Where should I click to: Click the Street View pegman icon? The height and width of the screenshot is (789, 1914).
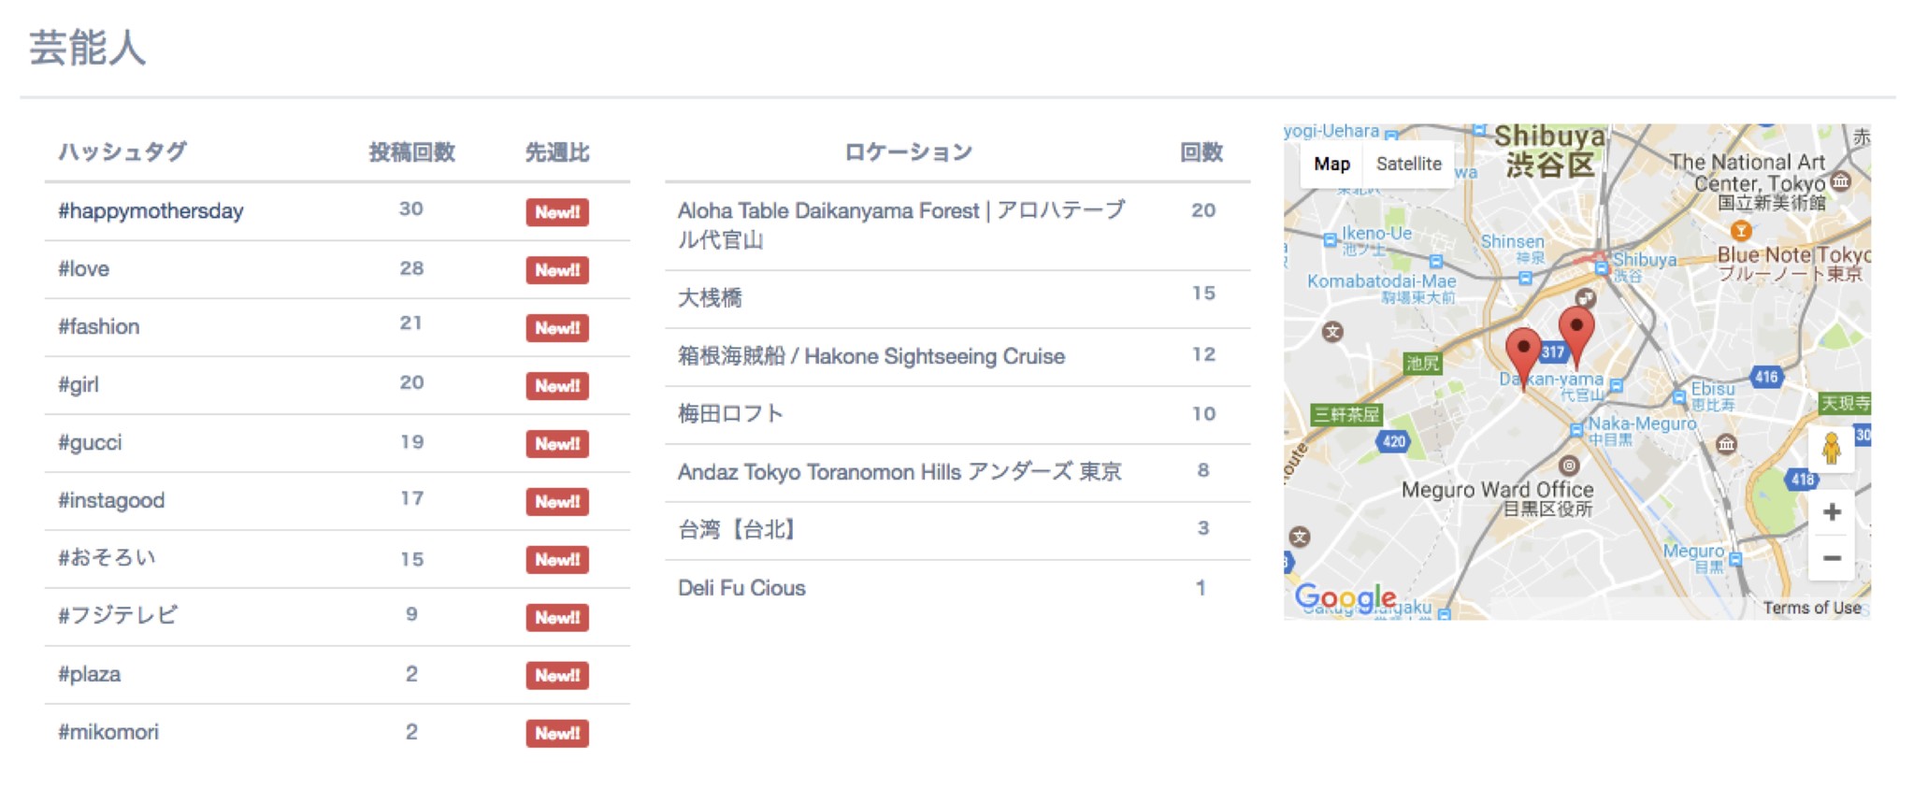[1831, 449]
